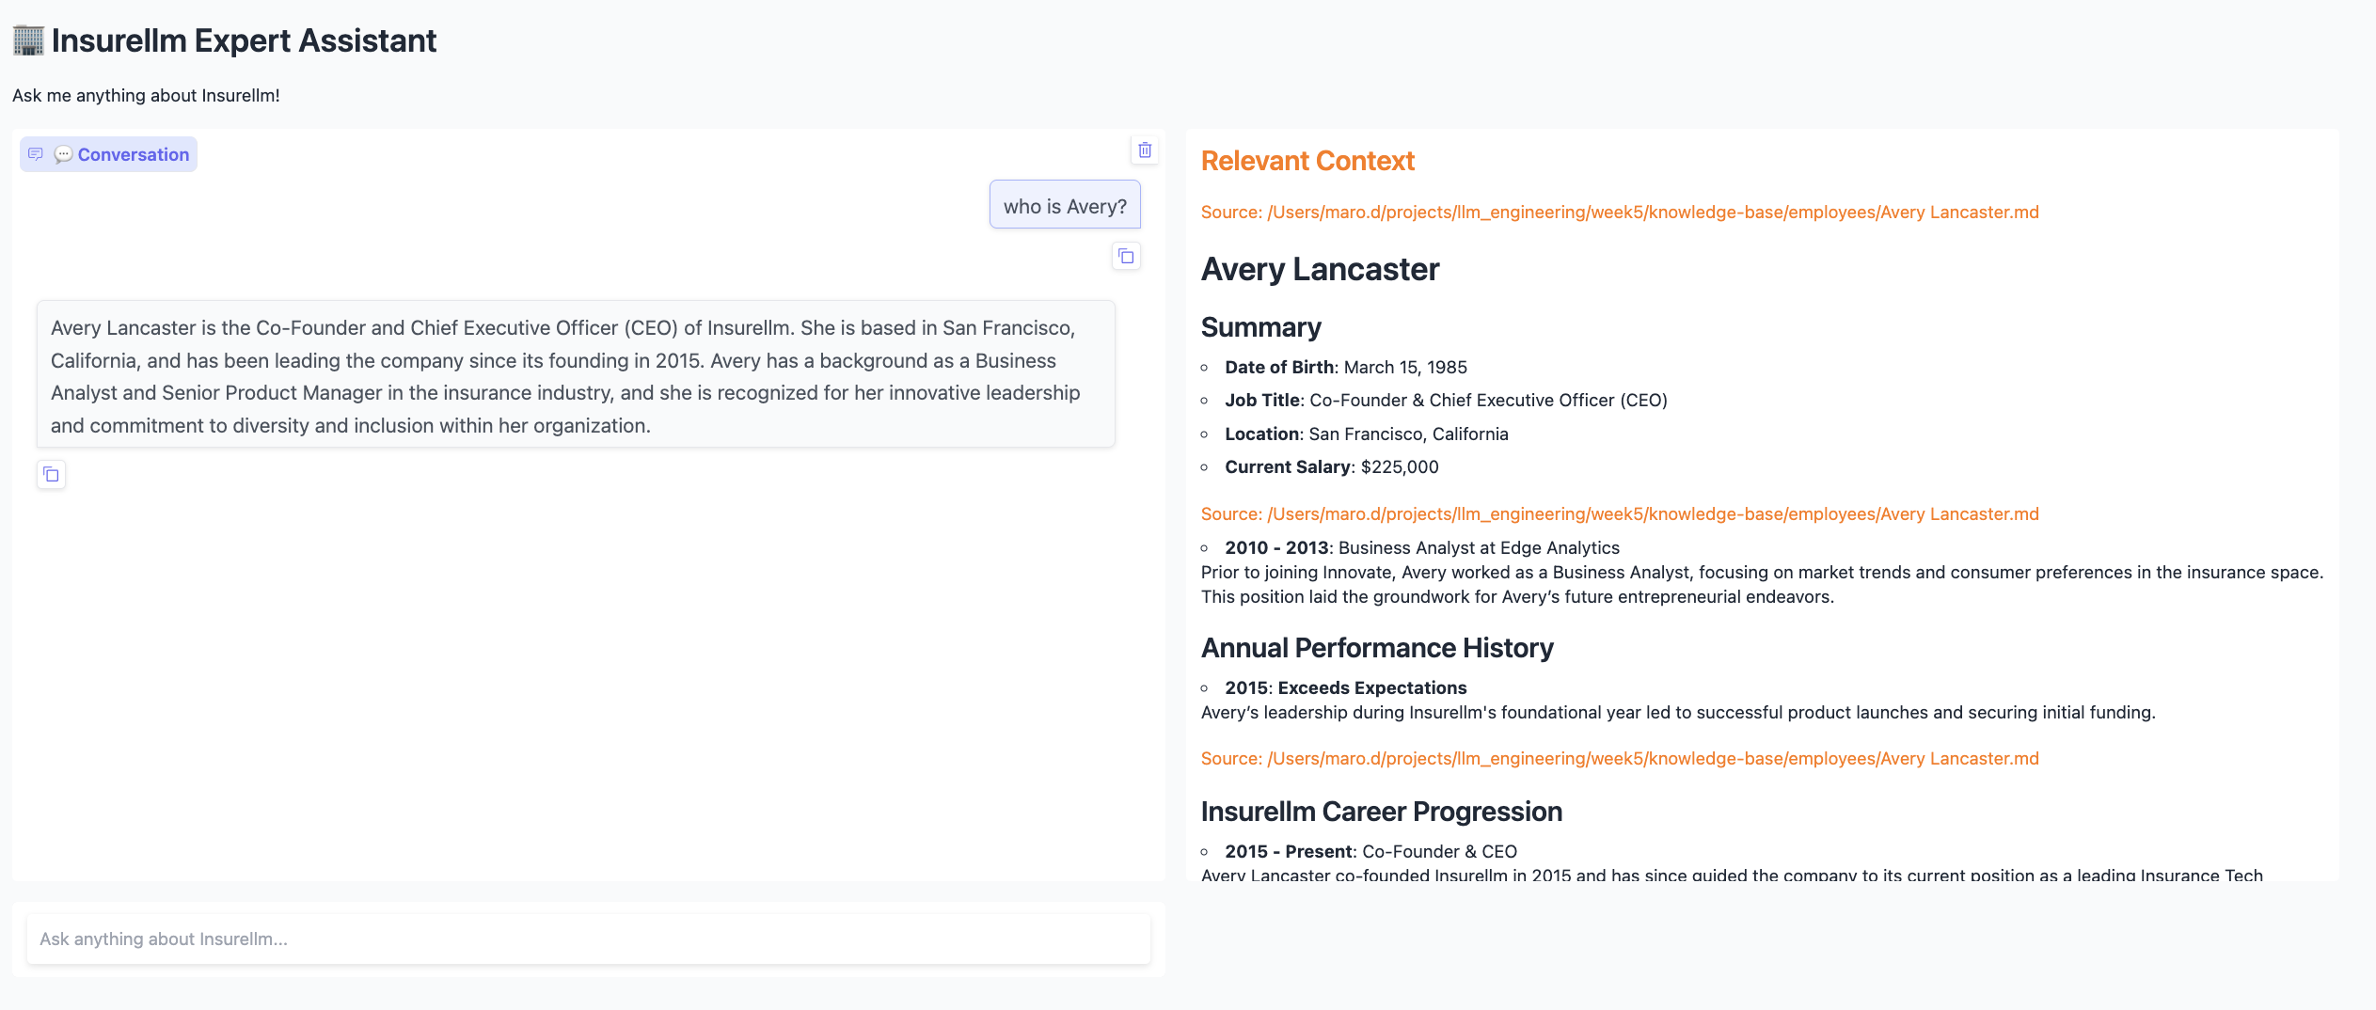The height and width of the screenshot is (1010, 2376).
Task: Click the "Insurellm Expert Assistant" title
Action: click(244, 40)
